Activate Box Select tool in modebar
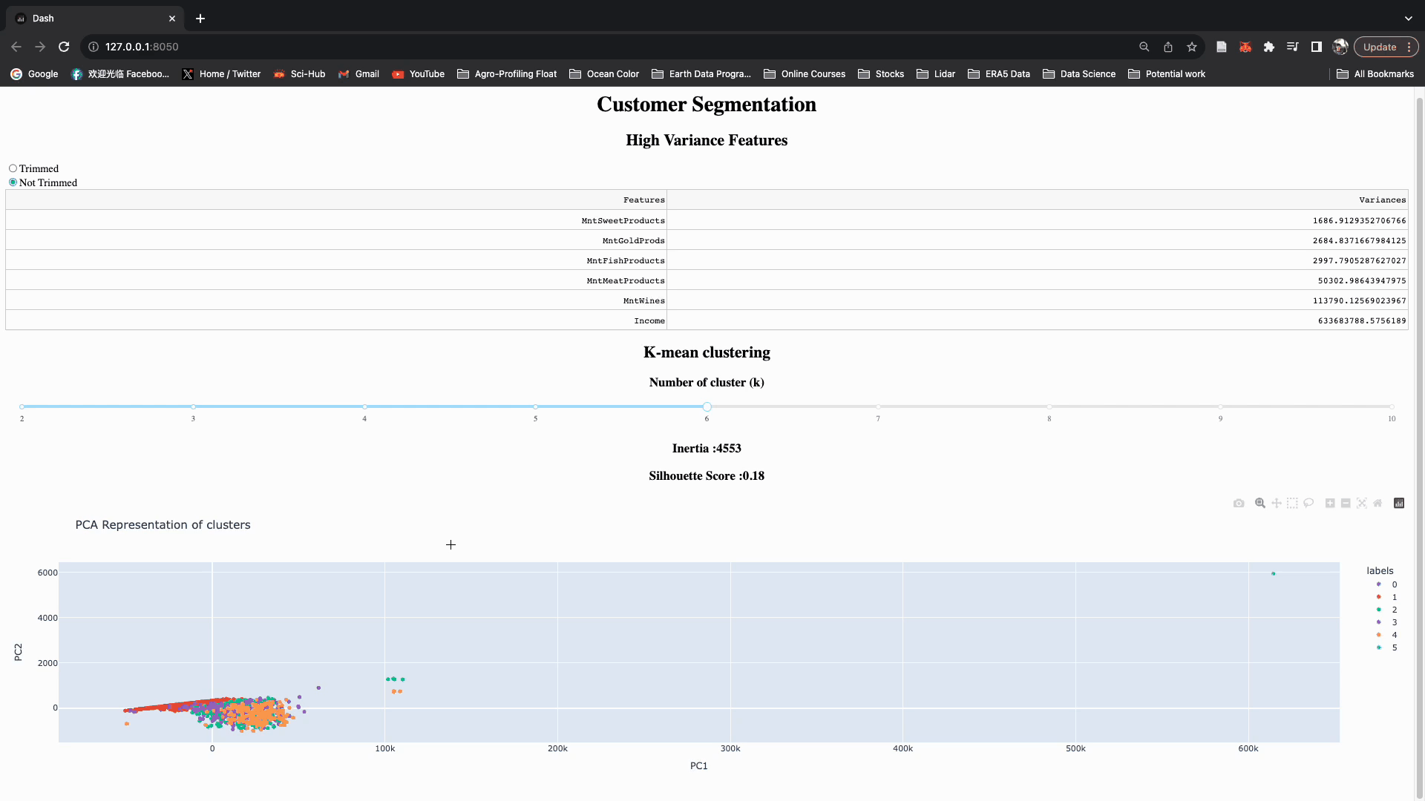 pos(1292,504)
